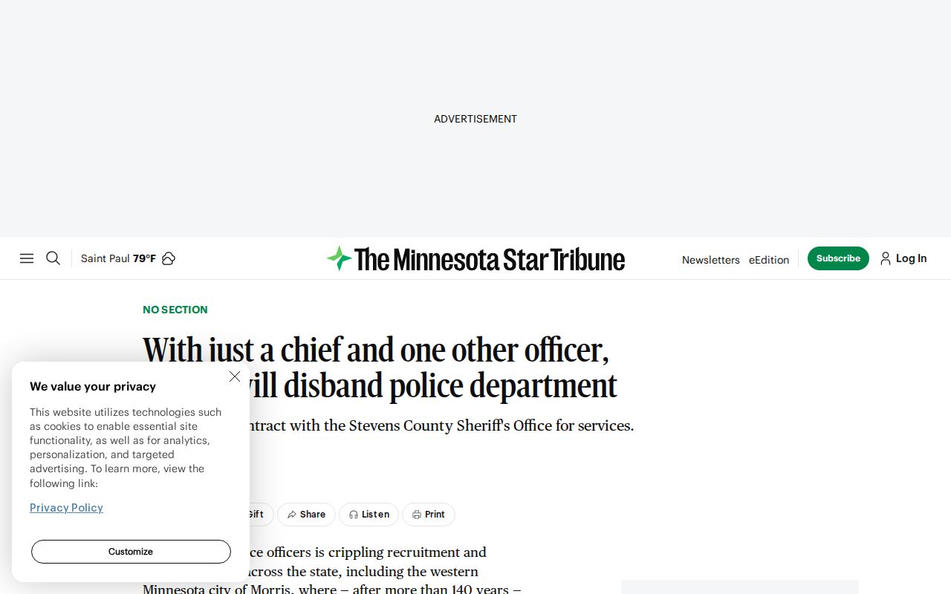Viewport: 951px width, 594px height.
Task: Open the Newsletters link
Action: [x=711, y=260]
